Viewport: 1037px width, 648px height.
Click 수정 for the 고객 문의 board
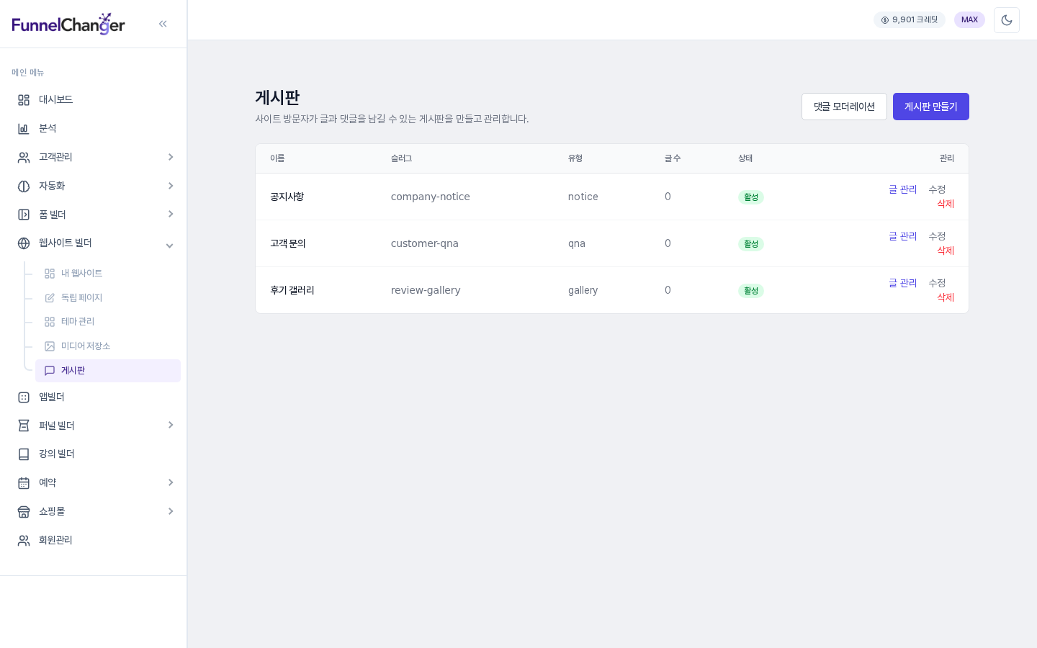(x=937, y=236)
